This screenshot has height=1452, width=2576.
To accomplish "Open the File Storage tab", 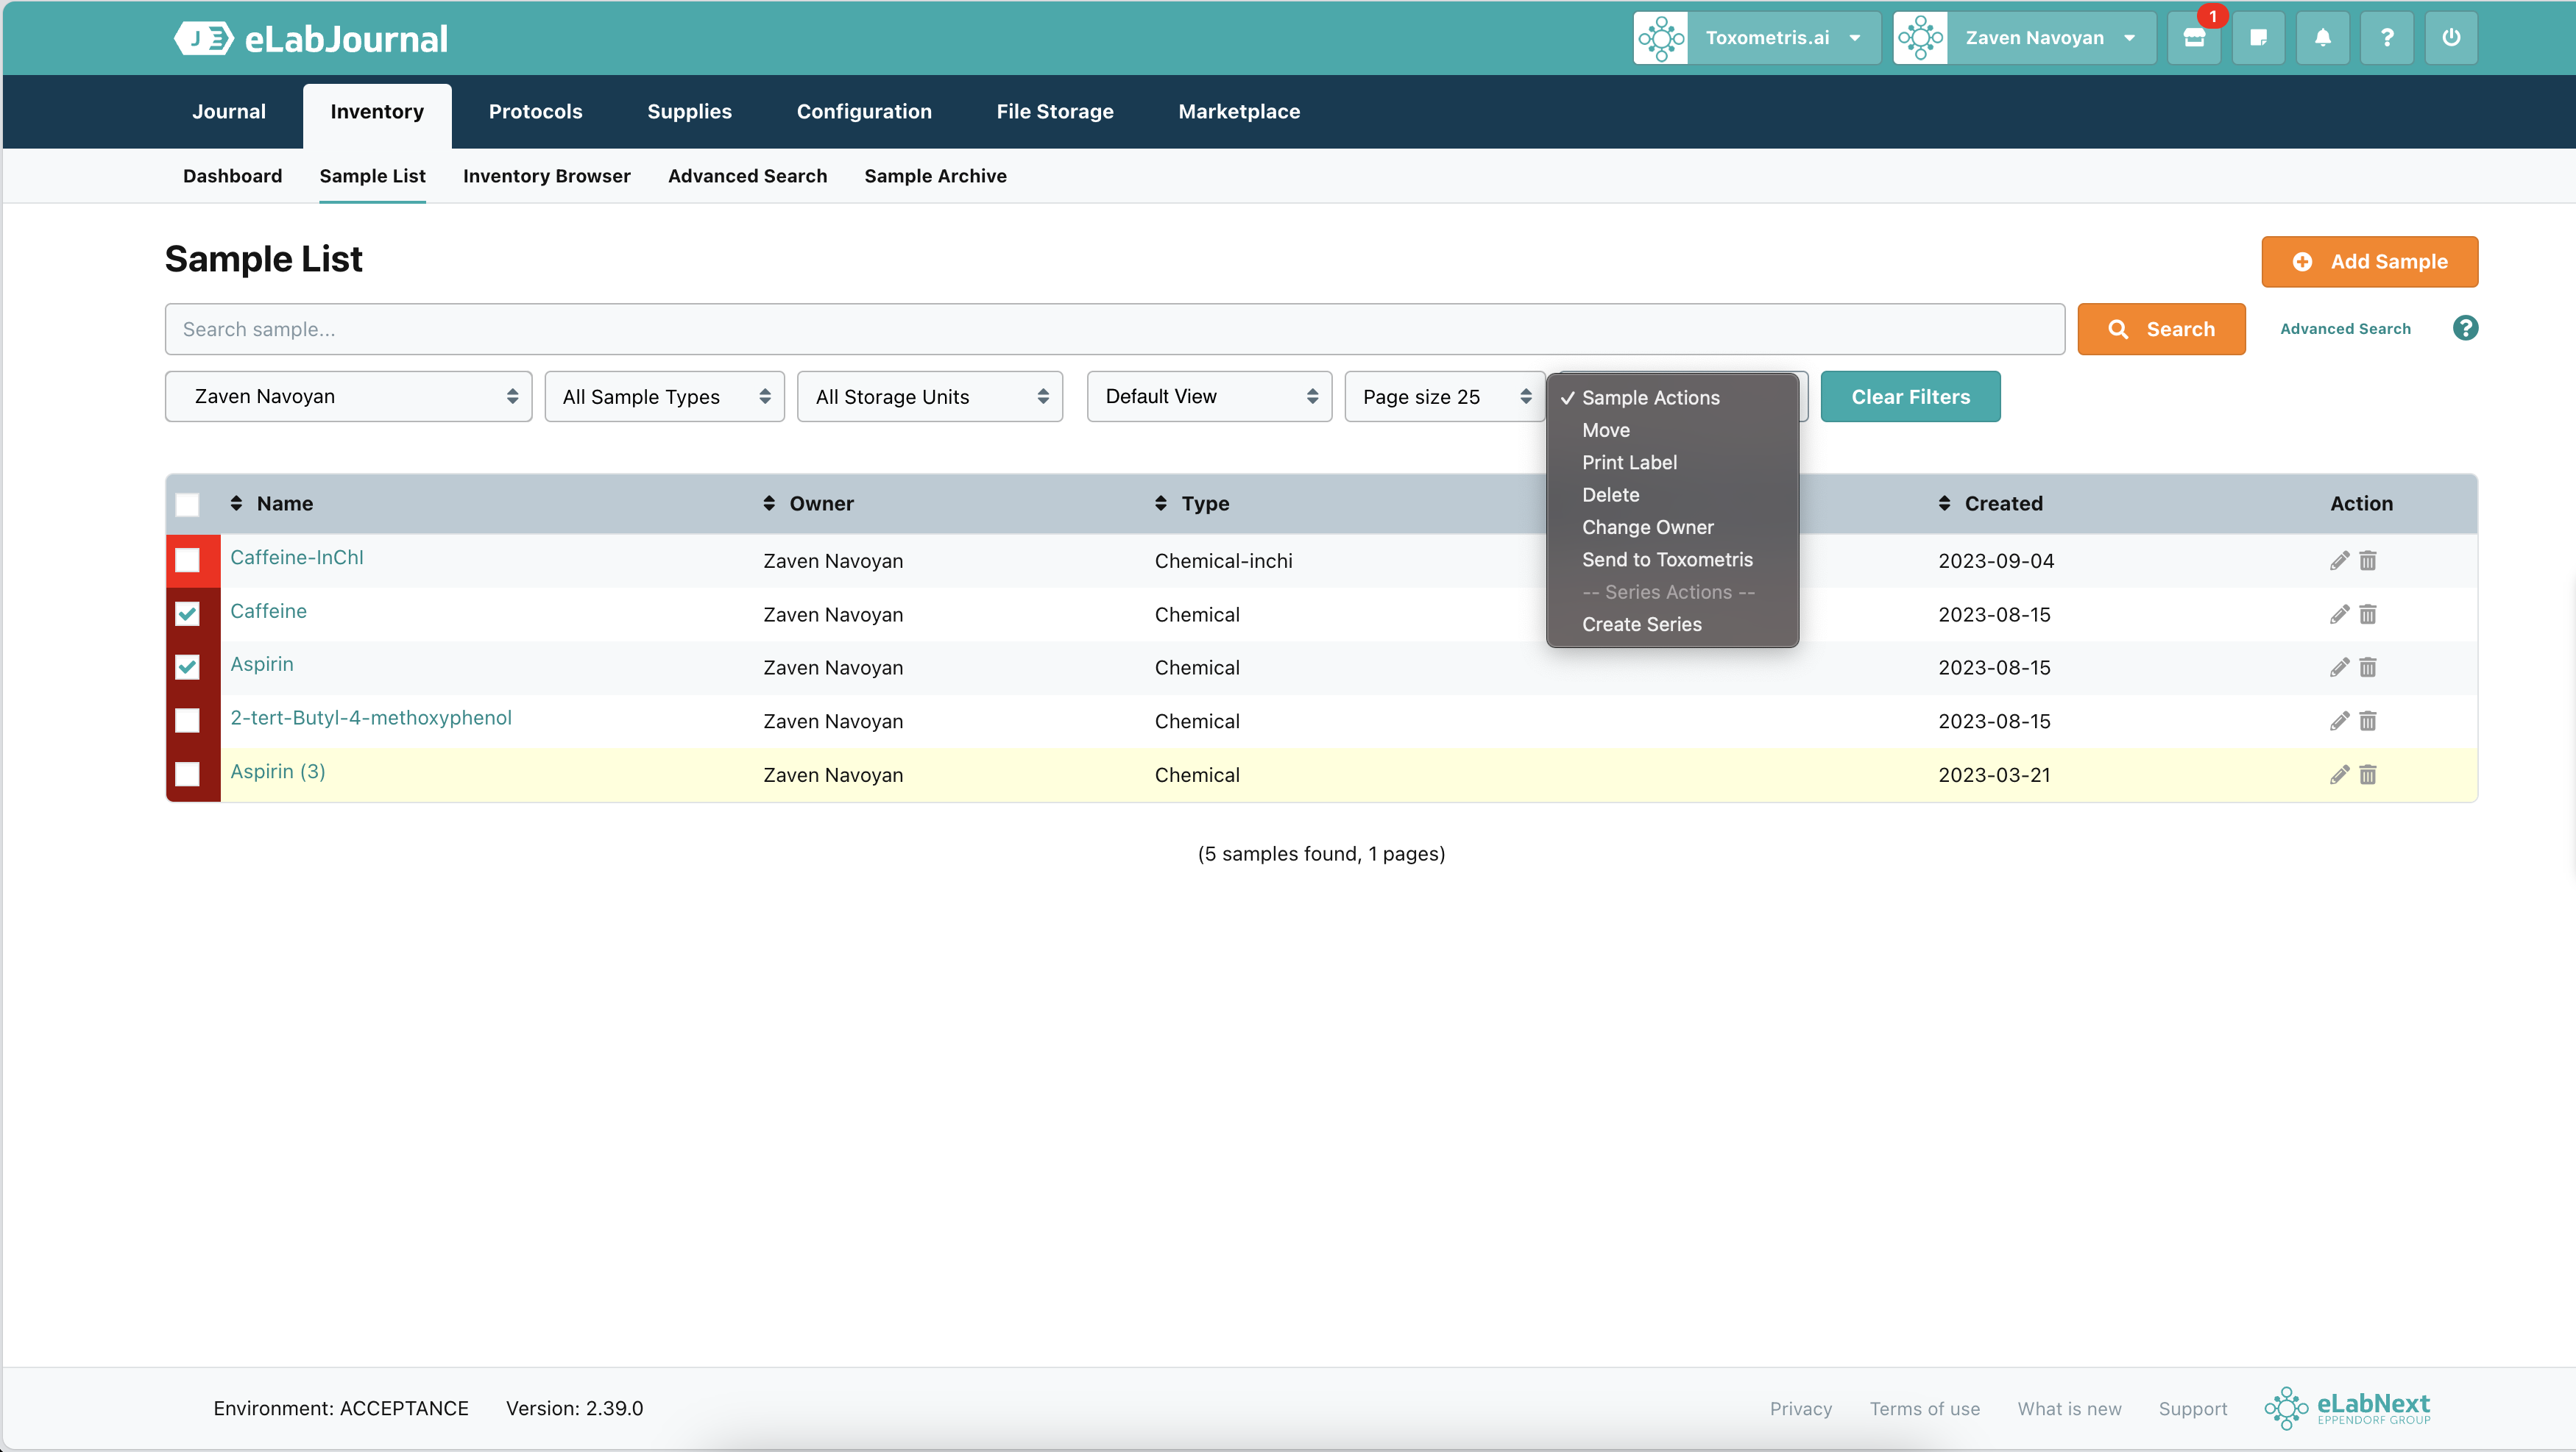I will point(1054,112).
